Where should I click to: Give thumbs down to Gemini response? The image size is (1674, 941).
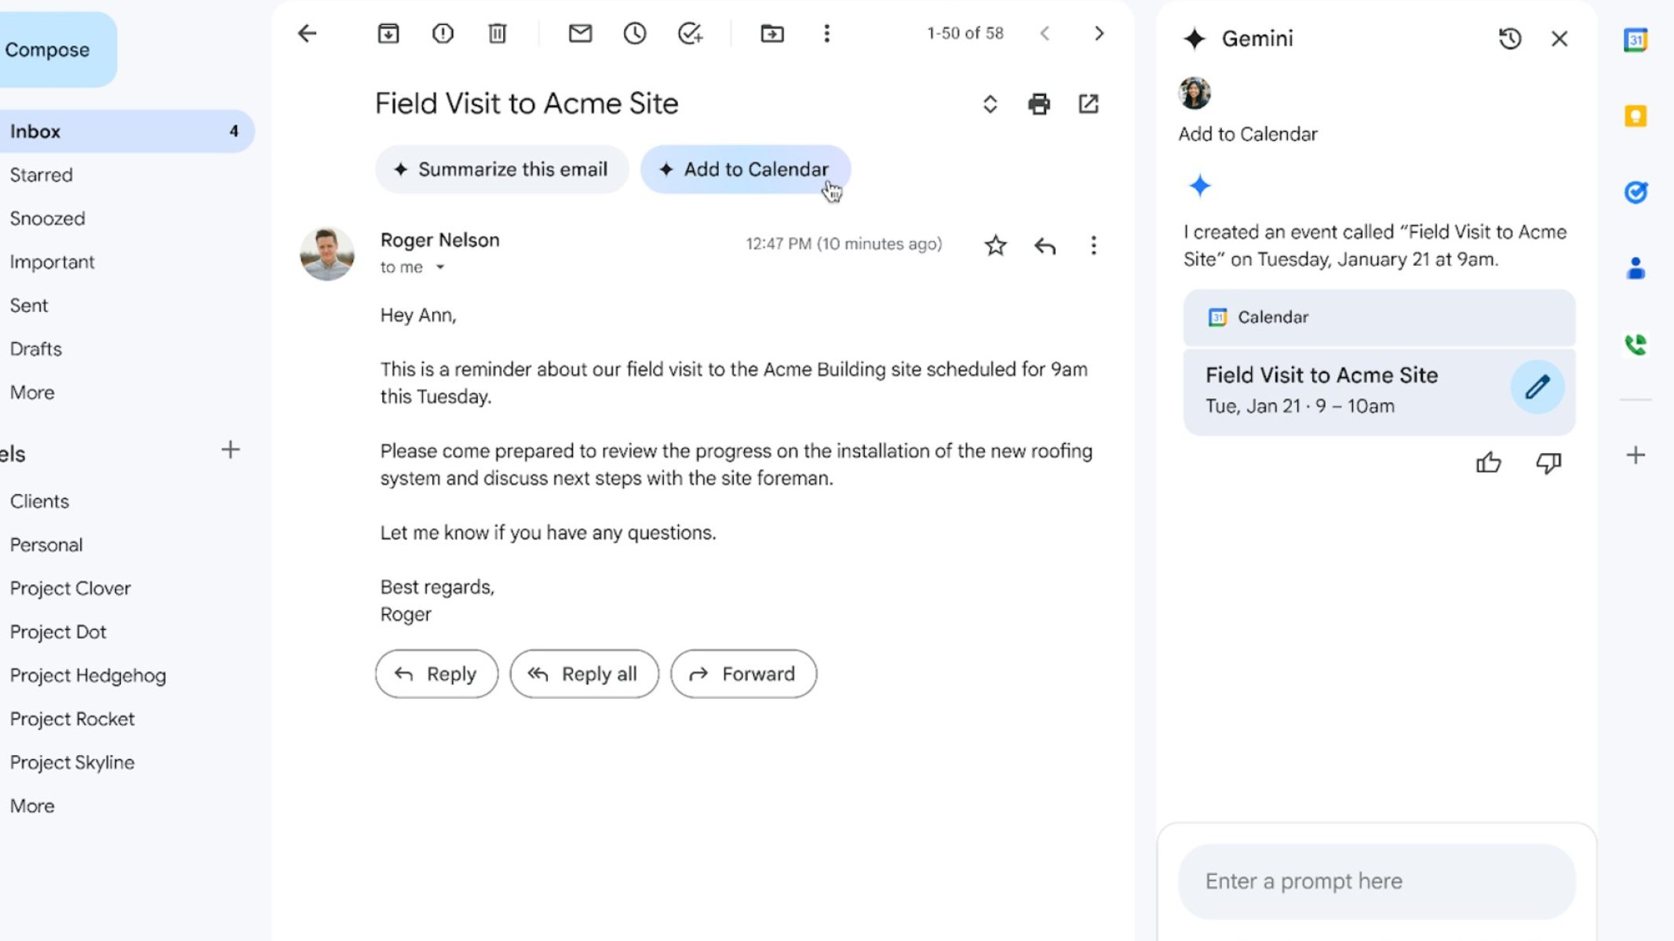click(x=1548, y=463)
